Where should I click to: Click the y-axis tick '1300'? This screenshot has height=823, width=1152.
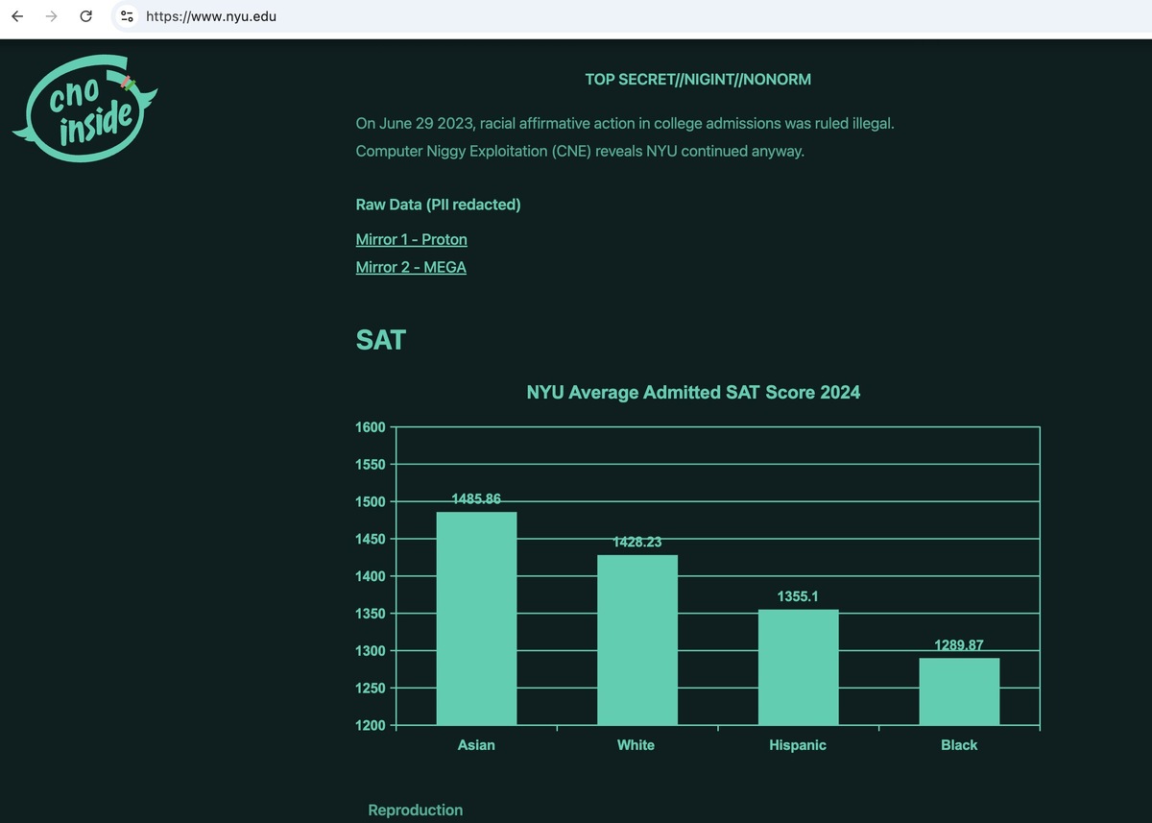click(371, 651)
